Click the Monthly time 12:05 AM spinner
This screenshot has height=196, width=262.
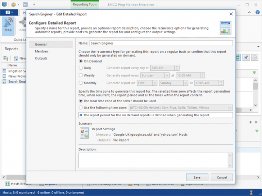click(221, 83)
